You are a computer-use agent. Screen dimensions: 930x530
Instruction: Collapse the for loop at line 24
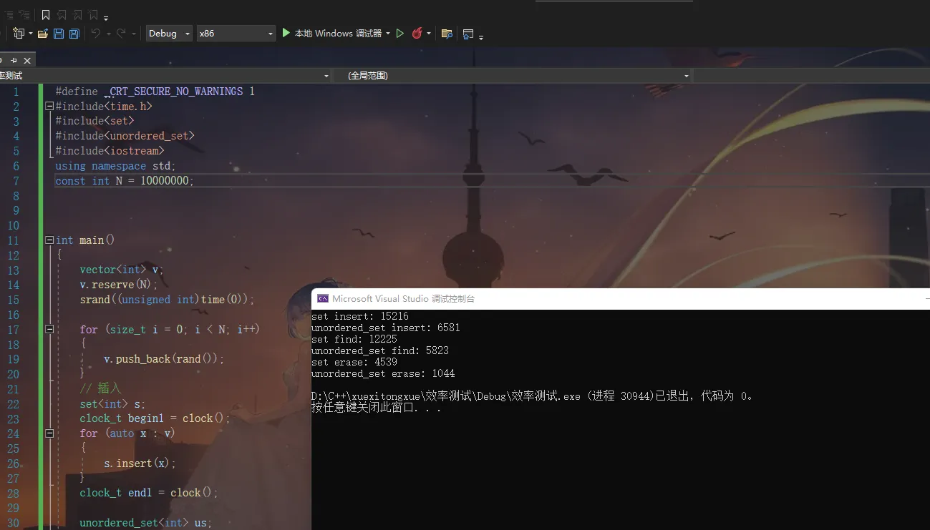(49, 433)
